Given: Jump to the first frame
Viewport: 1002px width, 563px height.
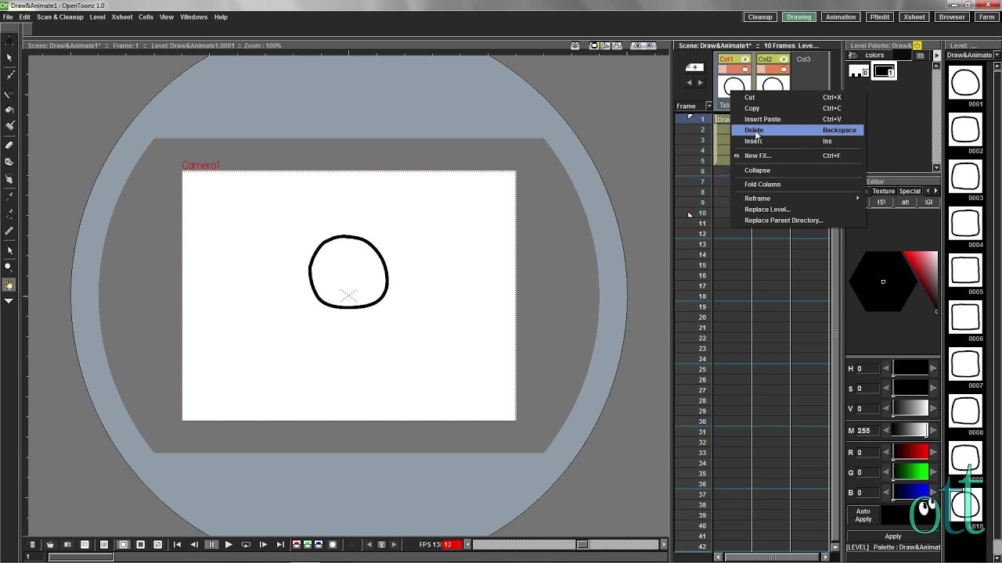Looking at the screenshot, I should click(x=177, y=544).
